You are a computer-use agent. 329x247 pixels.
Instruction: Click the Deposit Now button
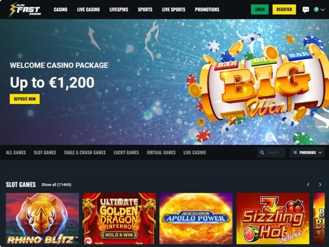tap(25, 99)
